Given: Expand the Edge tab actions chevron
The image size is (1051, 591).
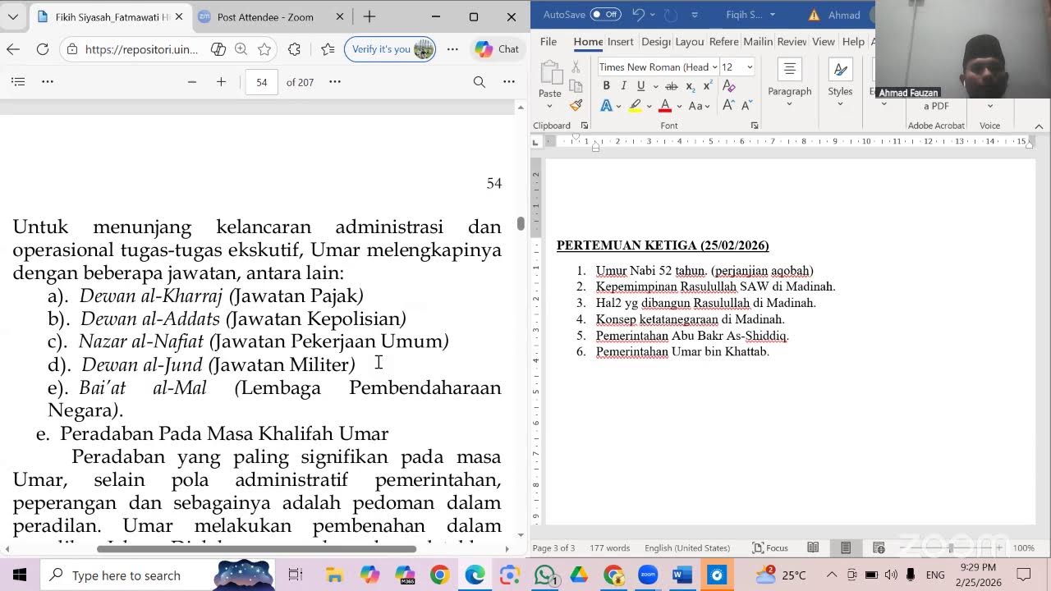Looking at the screenshot, I should [x=13, y=16].
